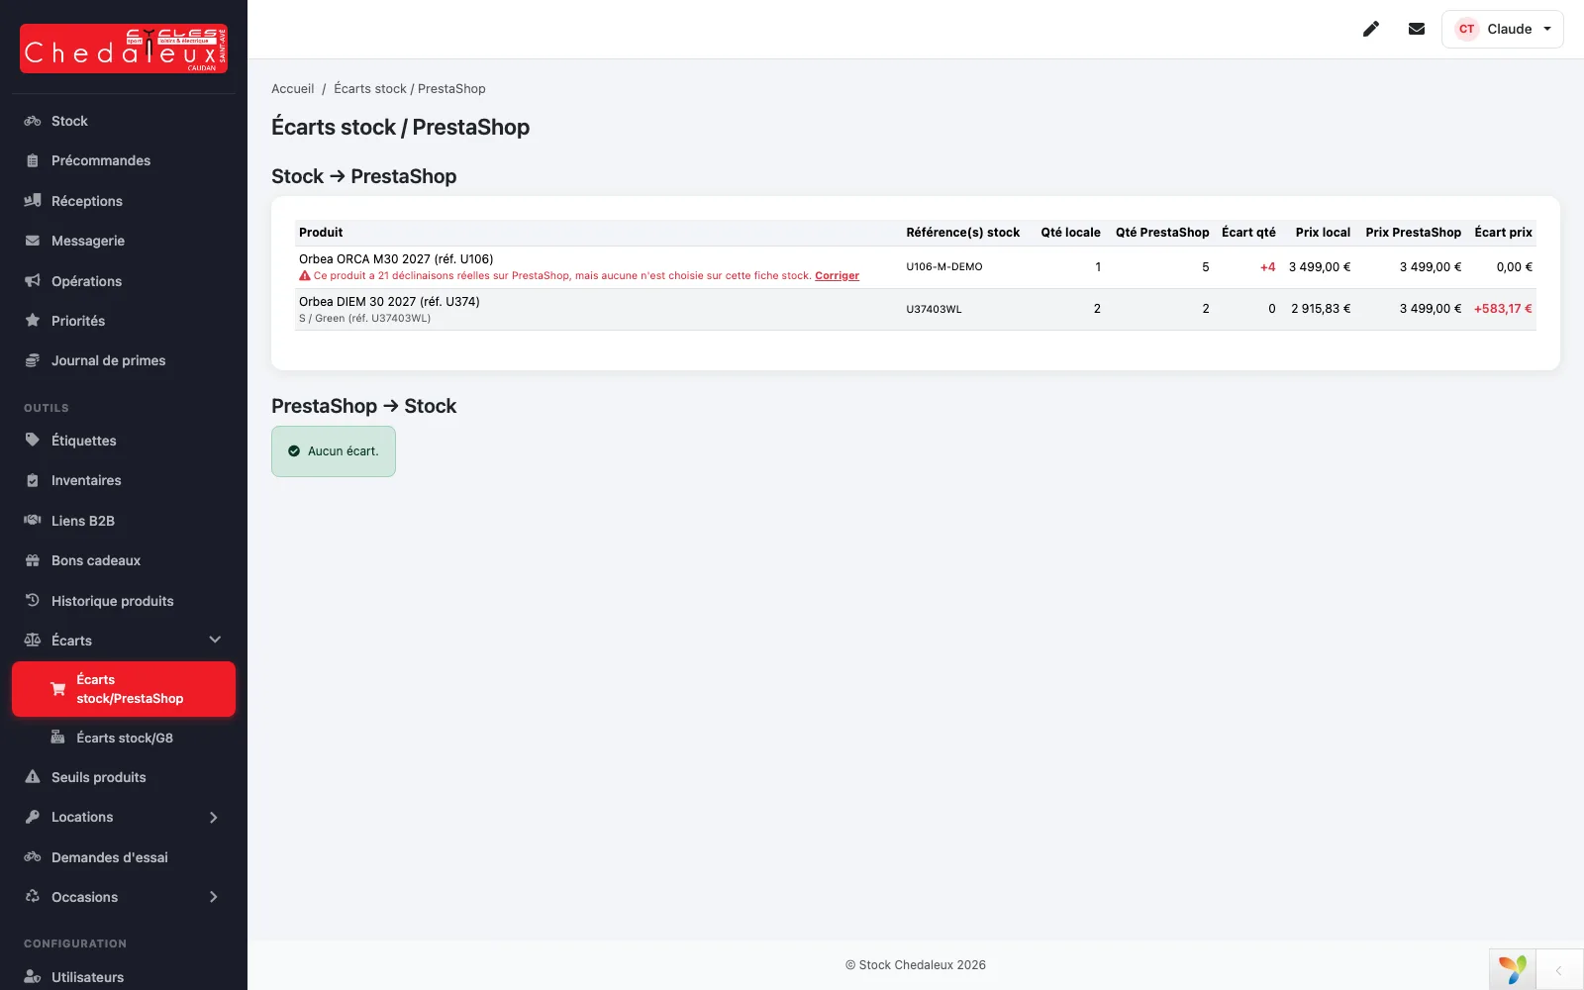Click the Cycles Chedaleux logo
The width and height of the screenshot is (1584, 990).
(x=124, y=49)
